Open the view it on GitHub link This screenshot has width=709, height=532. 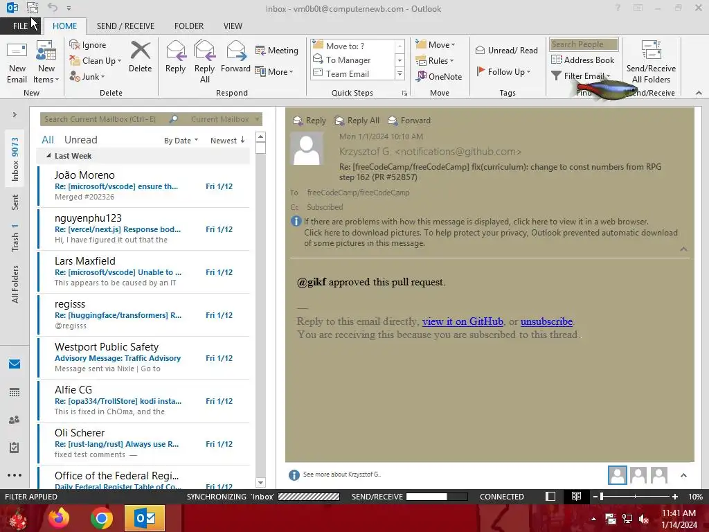click(x=463, y=321)
